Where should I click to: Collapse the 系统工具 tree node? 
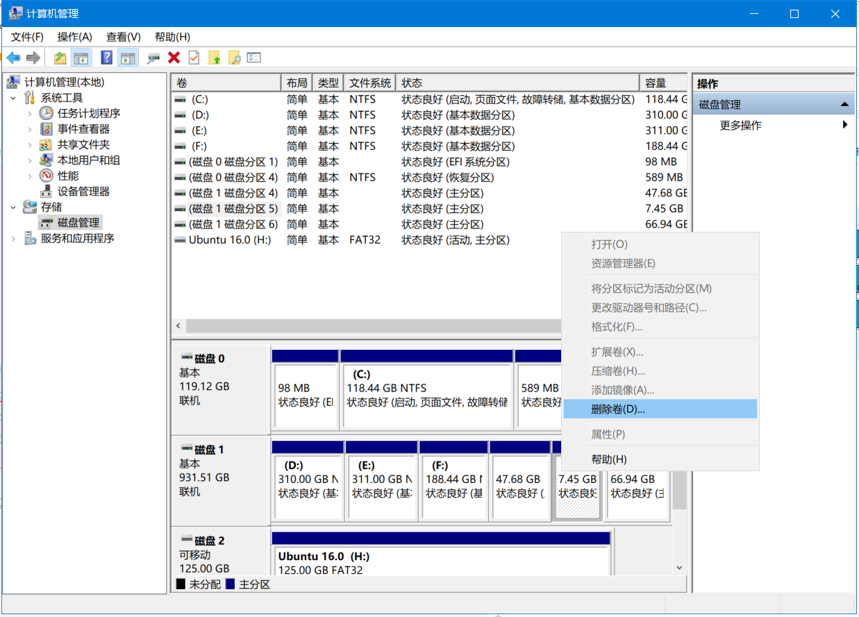point(13,98)
